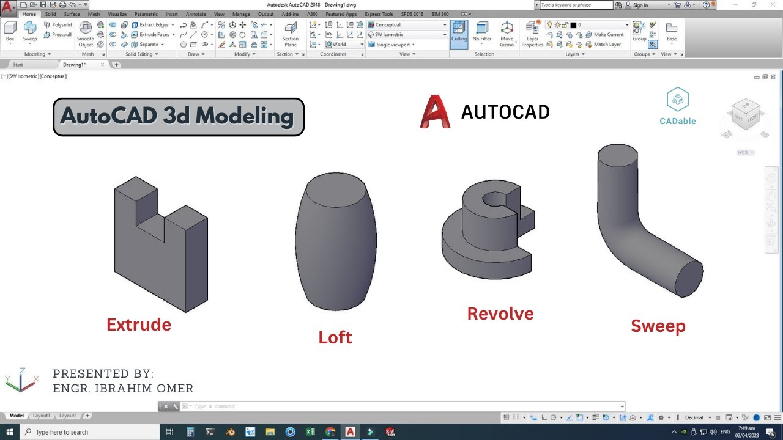Click the keyword search field
This screenshot has height=440, width=783.
[576, 5]
